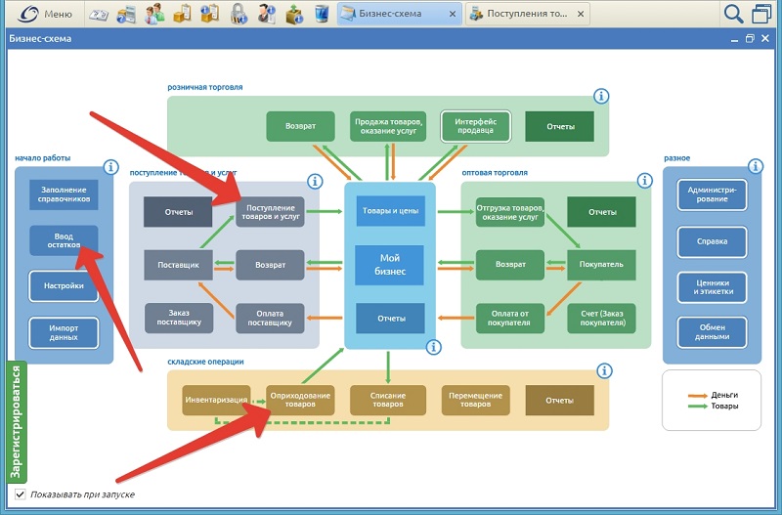This screenshot has height=515, width=782.
Task: Click the trash bin toolbar icon
Action: click(x=321, y=14)
